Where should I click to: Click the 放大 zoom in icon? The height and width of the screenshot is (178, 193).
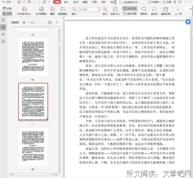coord(105,9)
